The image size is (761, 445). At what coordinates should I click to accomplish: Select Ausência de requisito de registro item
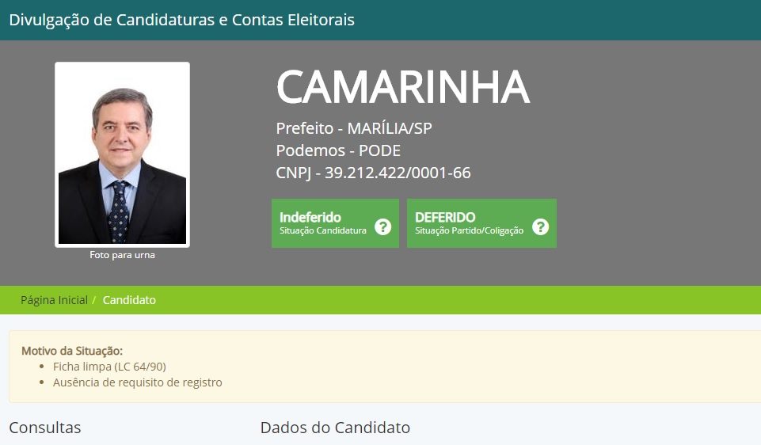click(x=137, y=382)
